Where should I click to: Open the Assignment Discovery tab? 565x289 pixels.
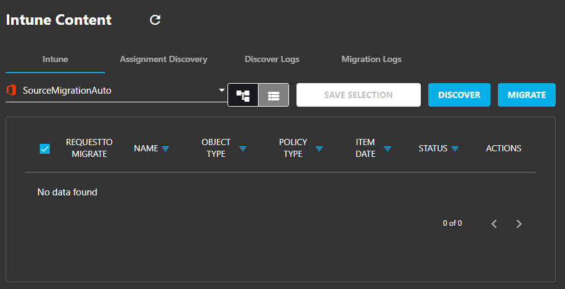click(163, 59)
